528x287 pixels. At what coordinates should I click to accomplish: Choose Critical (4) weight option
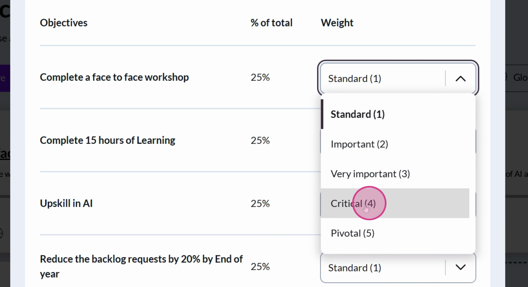click(354, 203)
